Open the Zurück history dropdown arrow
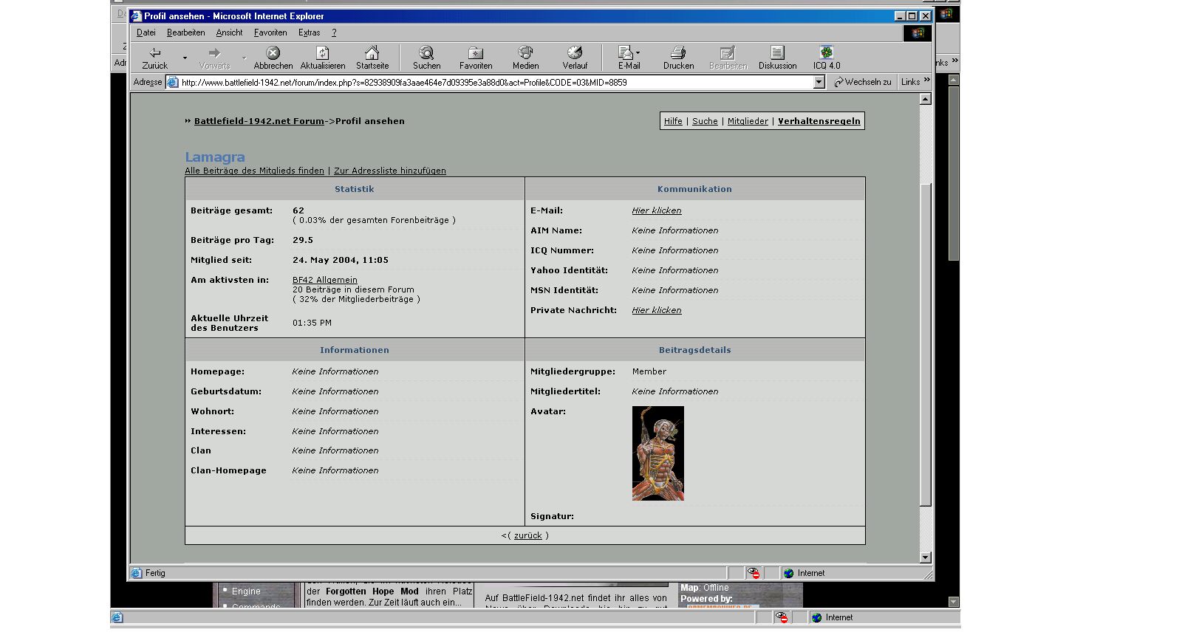 tap(185, 58)
